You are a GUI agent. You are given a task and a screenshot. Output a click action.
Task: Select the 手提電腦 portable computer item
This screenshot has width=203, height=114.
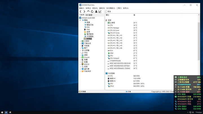coord(89,36)
